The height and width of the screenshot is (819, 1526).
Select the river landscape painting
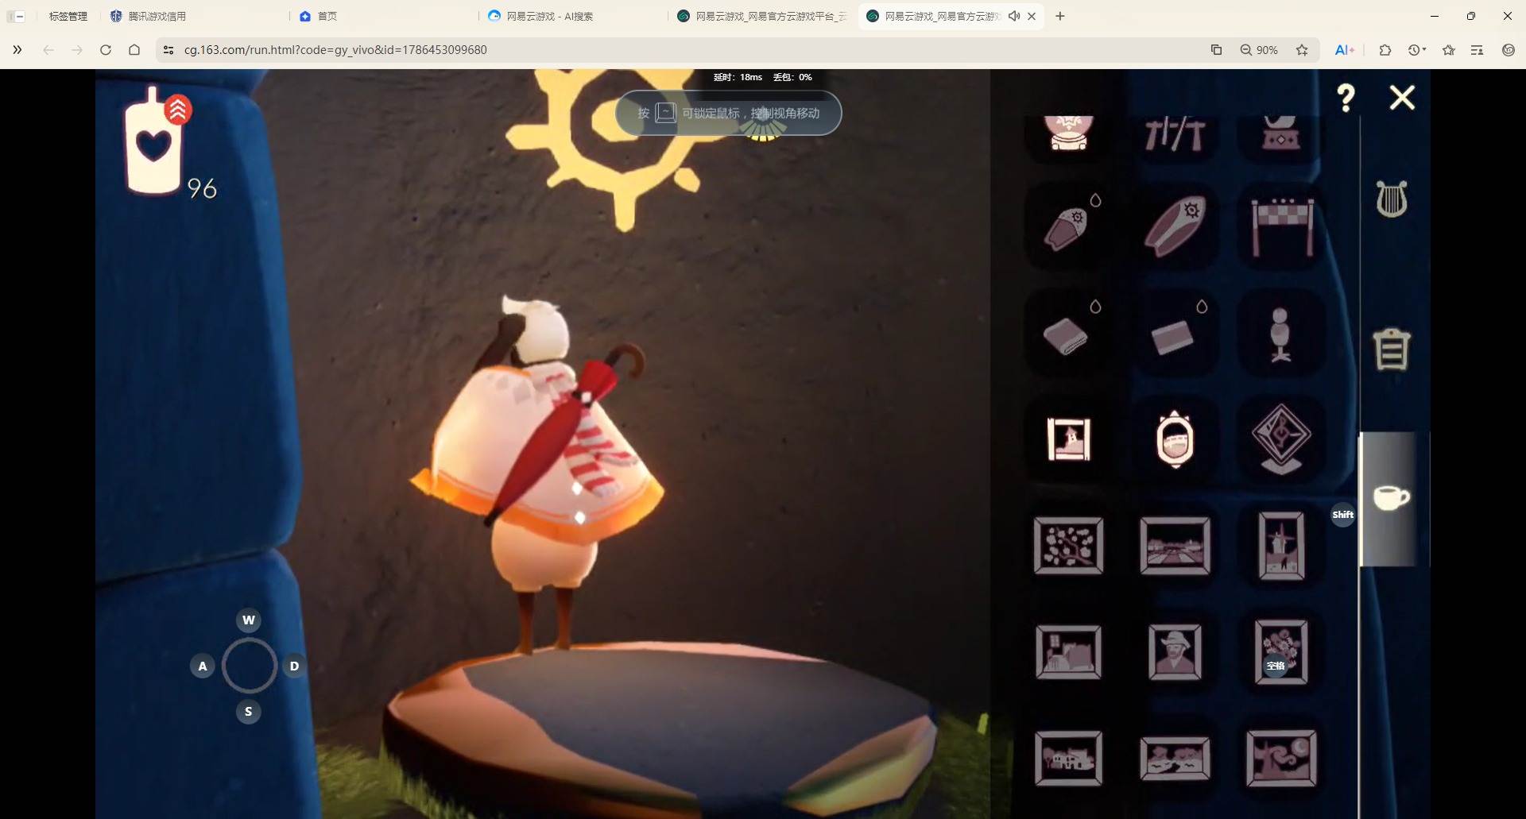1175,758
